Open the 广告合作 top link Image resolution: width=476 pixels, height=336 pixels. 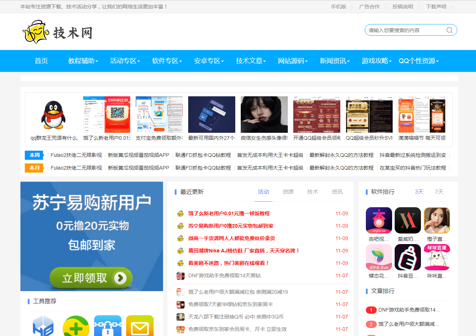(x=369, y=7)
